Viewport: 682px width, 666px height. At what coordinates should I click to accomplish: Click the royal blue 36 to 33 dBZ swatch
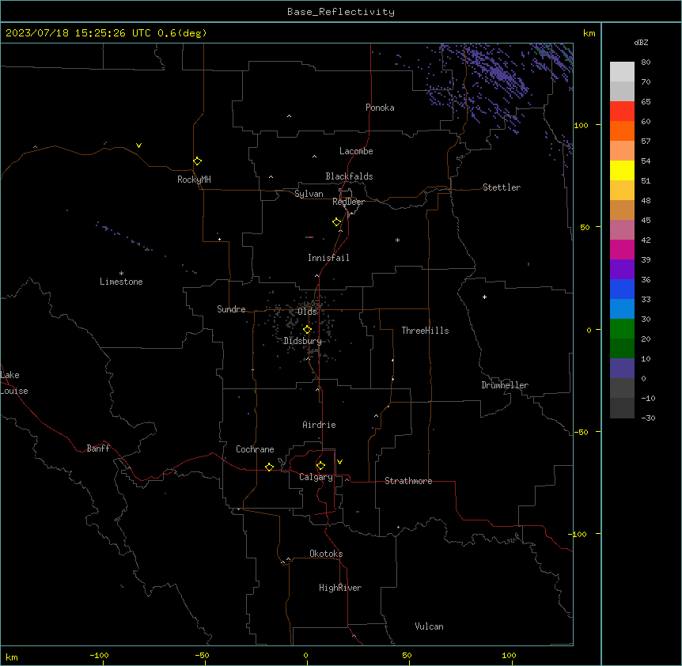click(622, 289)
